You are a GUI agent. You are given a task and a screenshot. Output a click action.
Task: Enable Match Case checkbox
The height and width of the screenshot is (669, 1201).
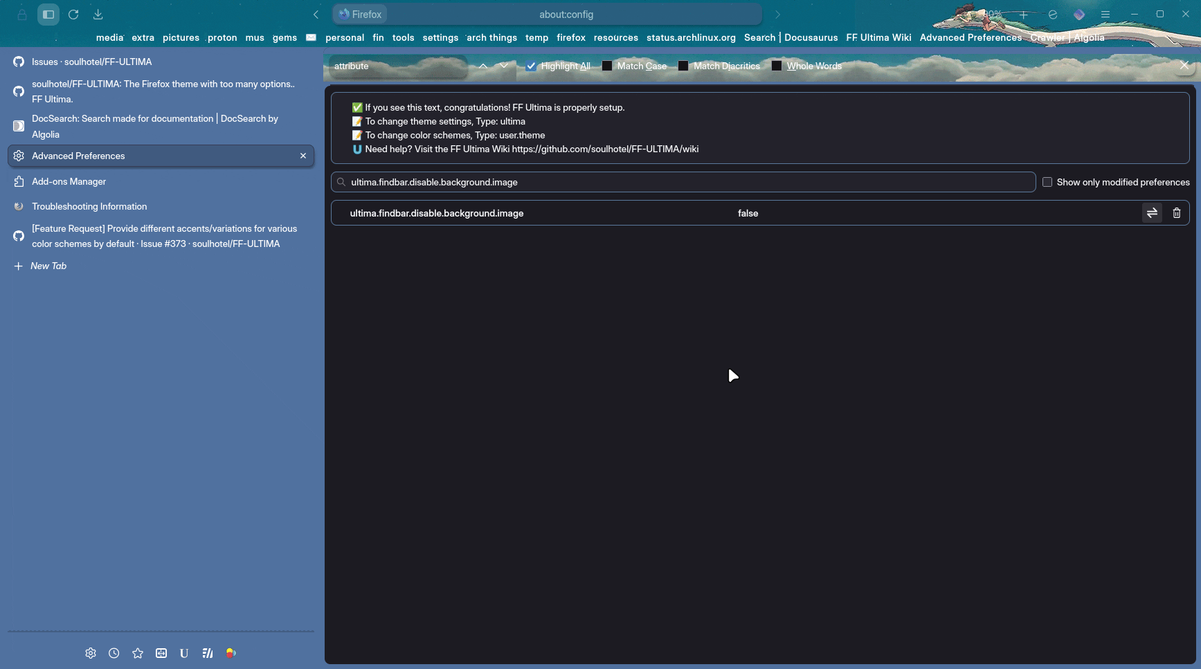coord(607,66)
